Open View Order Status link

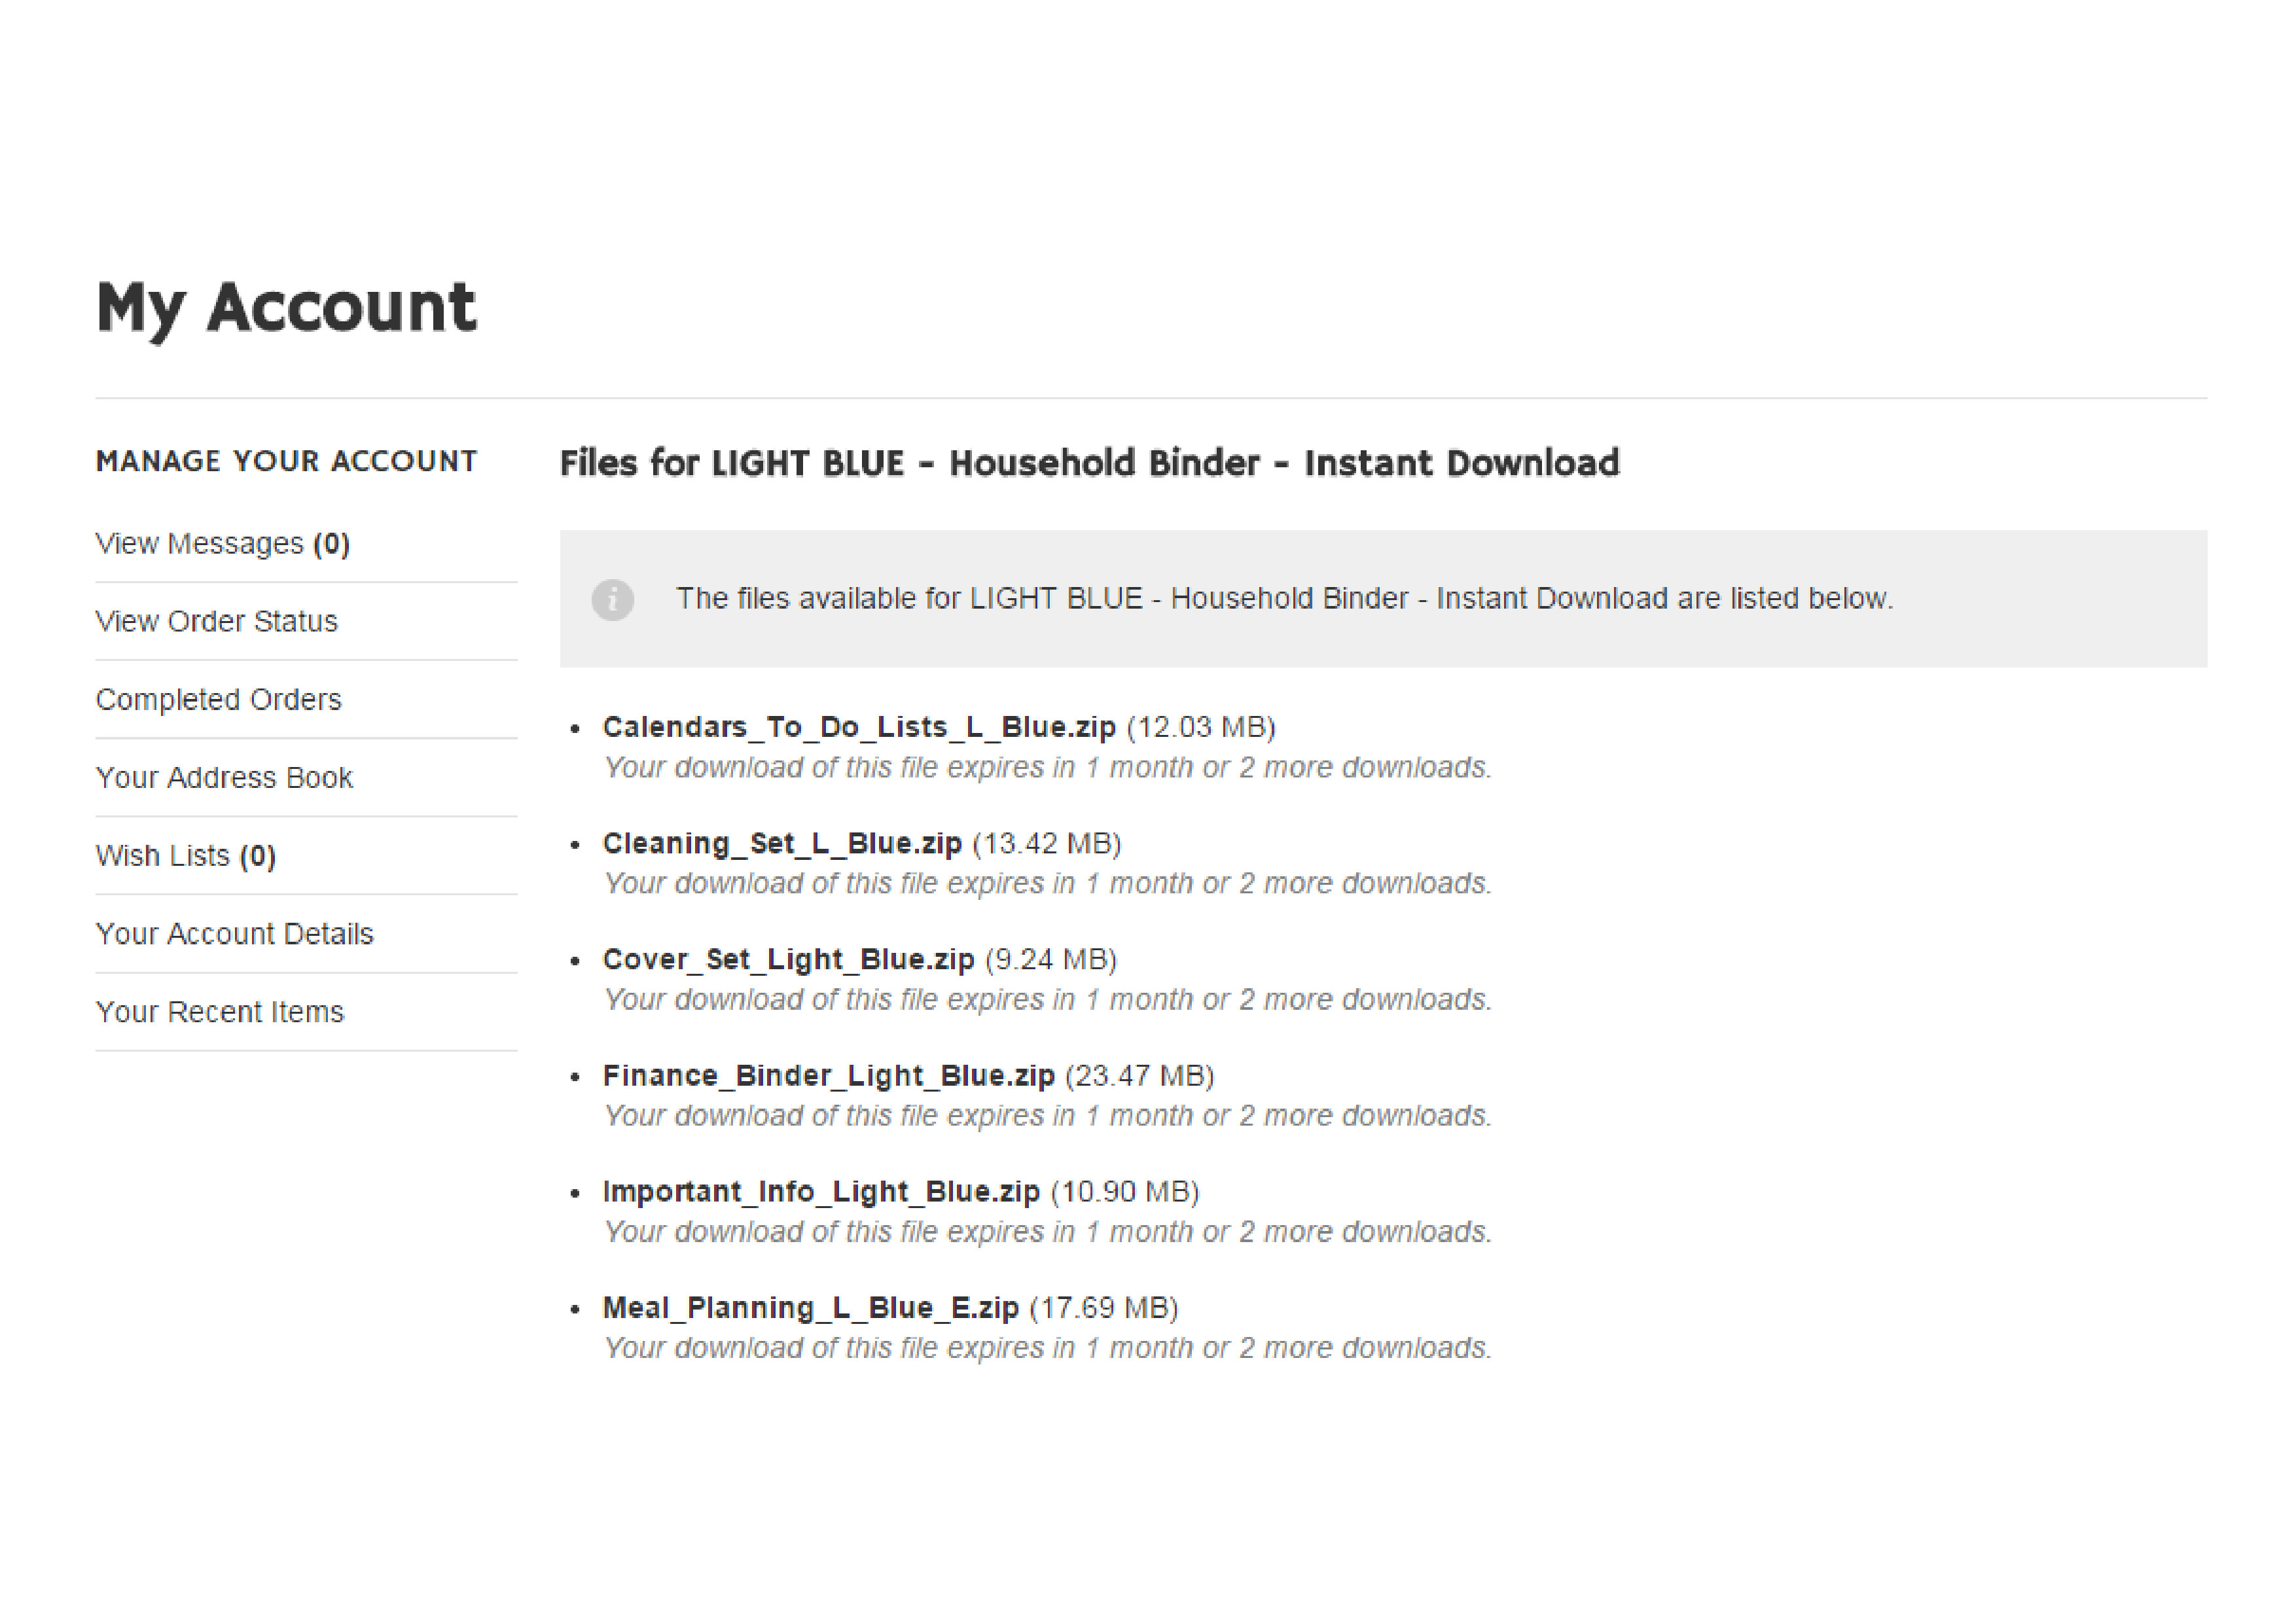(216, 621)
